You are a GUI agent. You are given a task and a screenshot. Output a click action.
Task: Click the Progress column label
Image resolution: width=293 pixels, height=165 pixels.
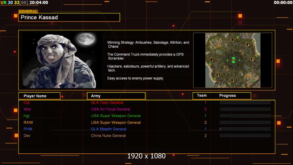[227, 95]
